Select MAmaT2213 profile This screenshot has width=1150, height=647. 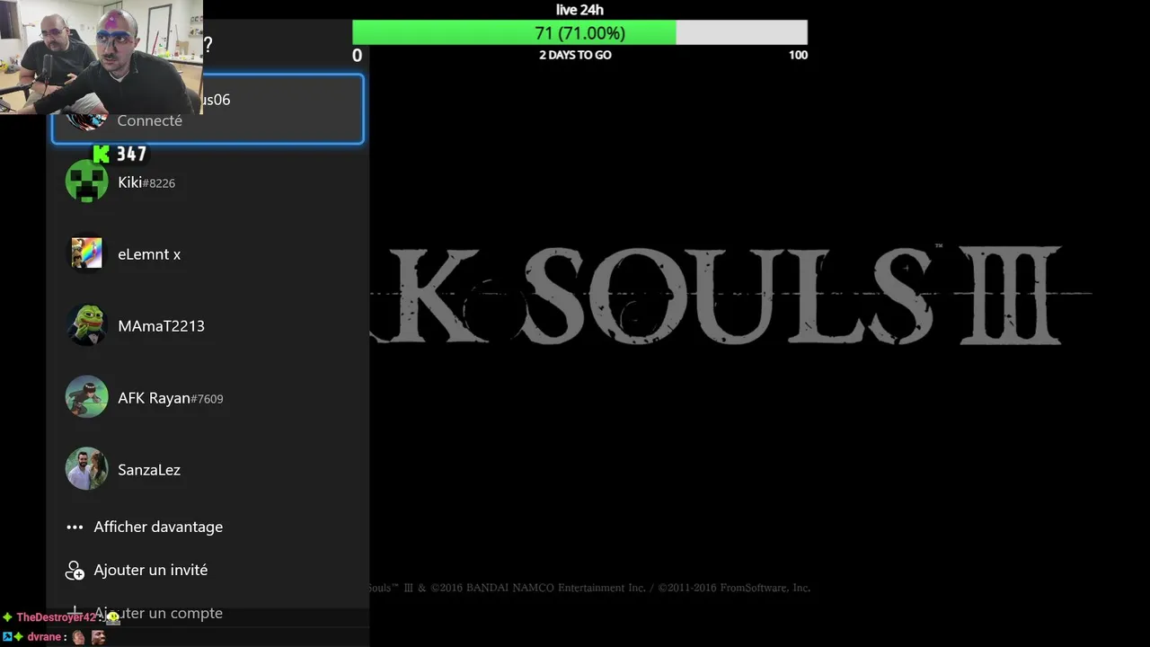pos(208,325)
